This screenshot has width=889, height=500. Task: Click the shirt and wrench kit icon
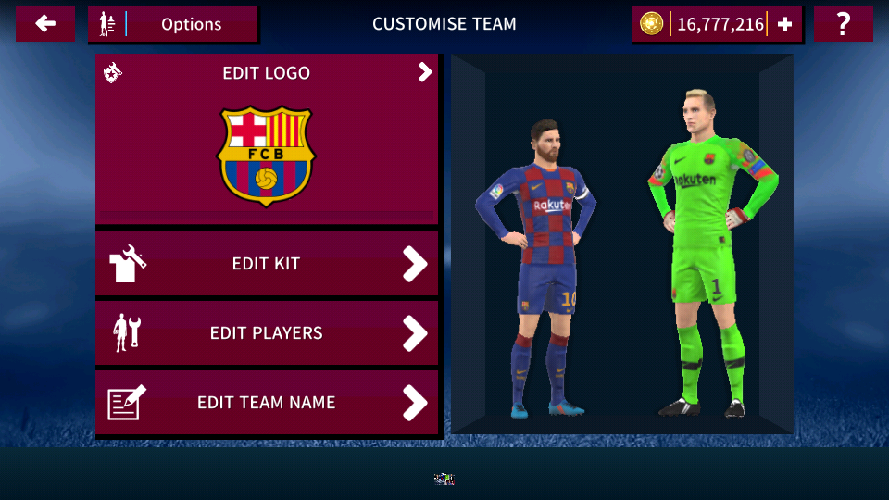click(128, 264)
